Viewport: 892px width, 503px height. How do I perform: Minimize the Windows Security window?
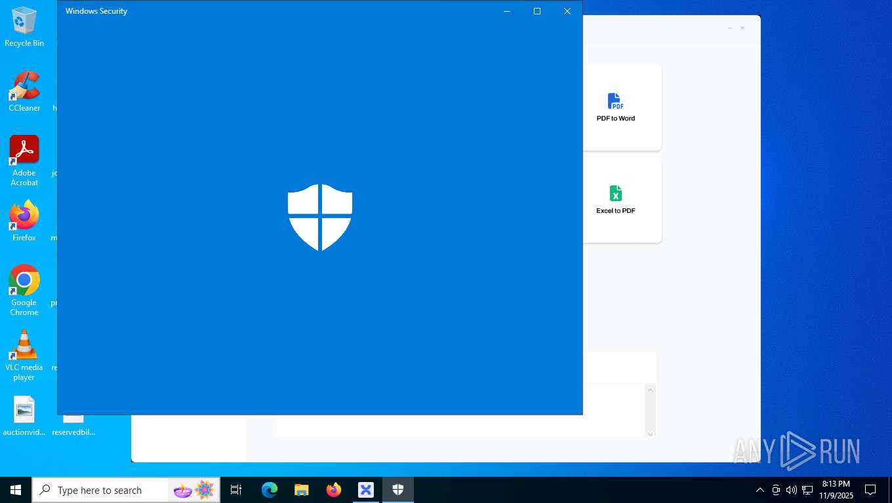pyautogui.click(x=507, y=11)
